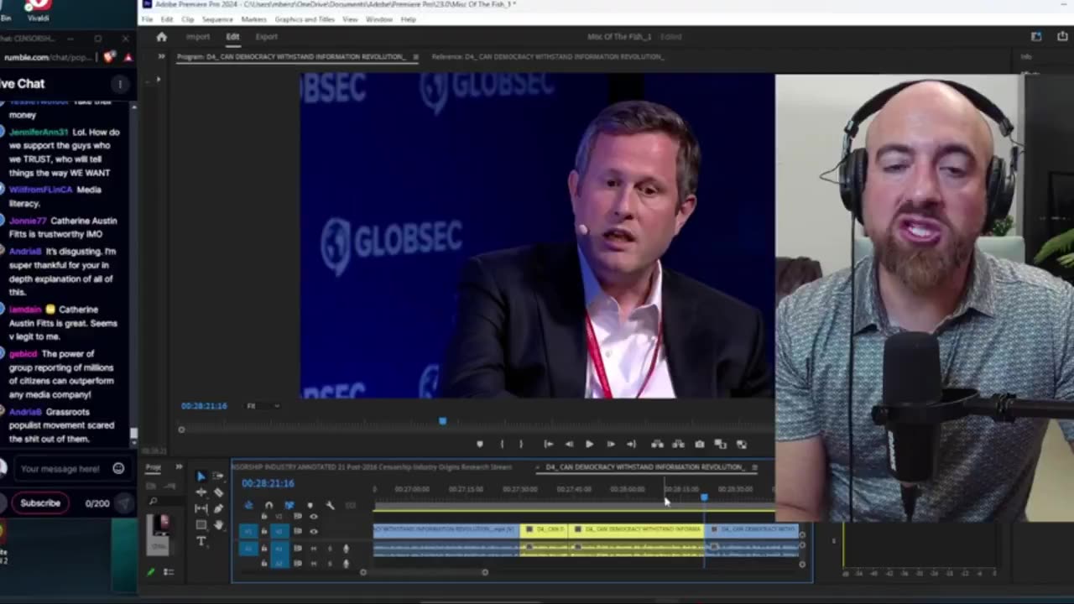This screenshot has height=604, width=1074.
Task: Select the Track Select Forward tool
Action: click(217, 476)
